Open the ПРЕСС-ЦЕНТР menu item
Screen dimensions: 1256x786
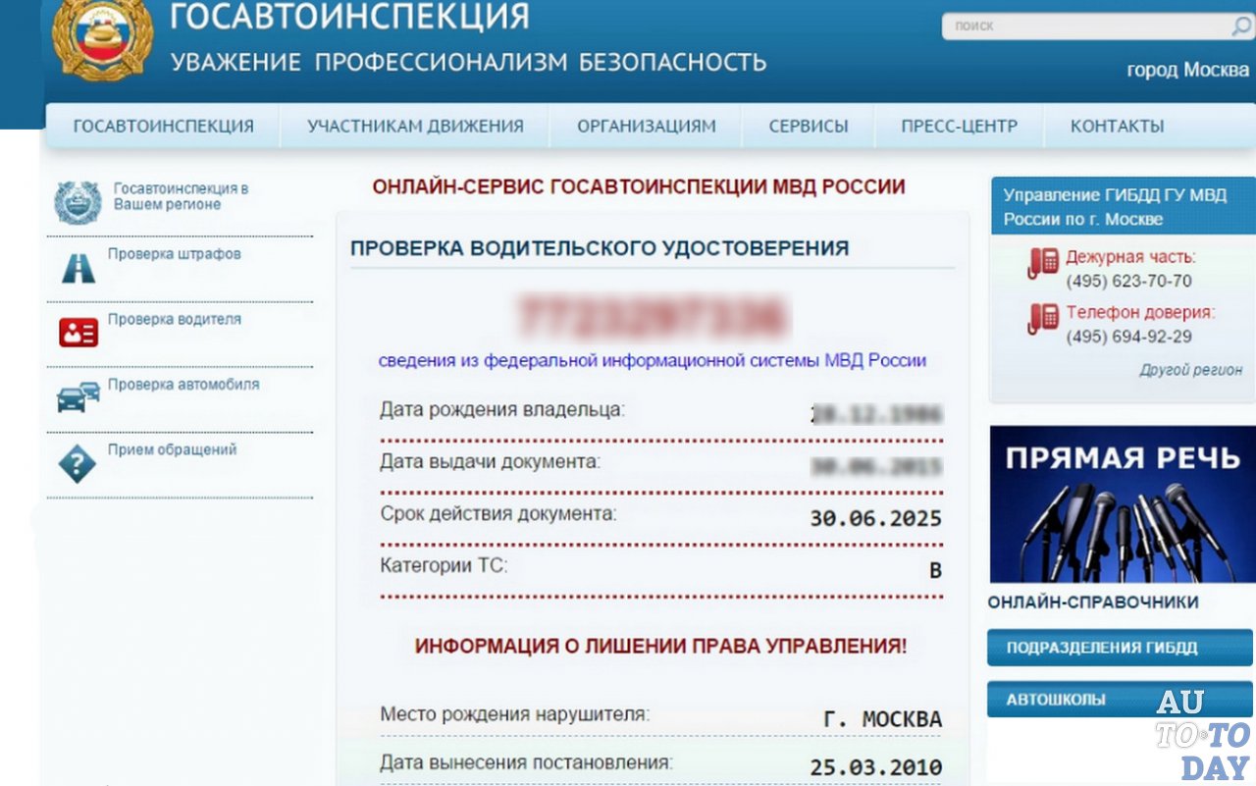point(960,126)
